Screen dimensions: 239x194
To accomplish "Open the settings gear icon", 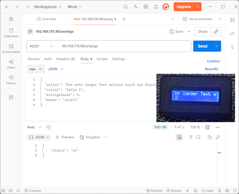I will click(x=146, y=7).
